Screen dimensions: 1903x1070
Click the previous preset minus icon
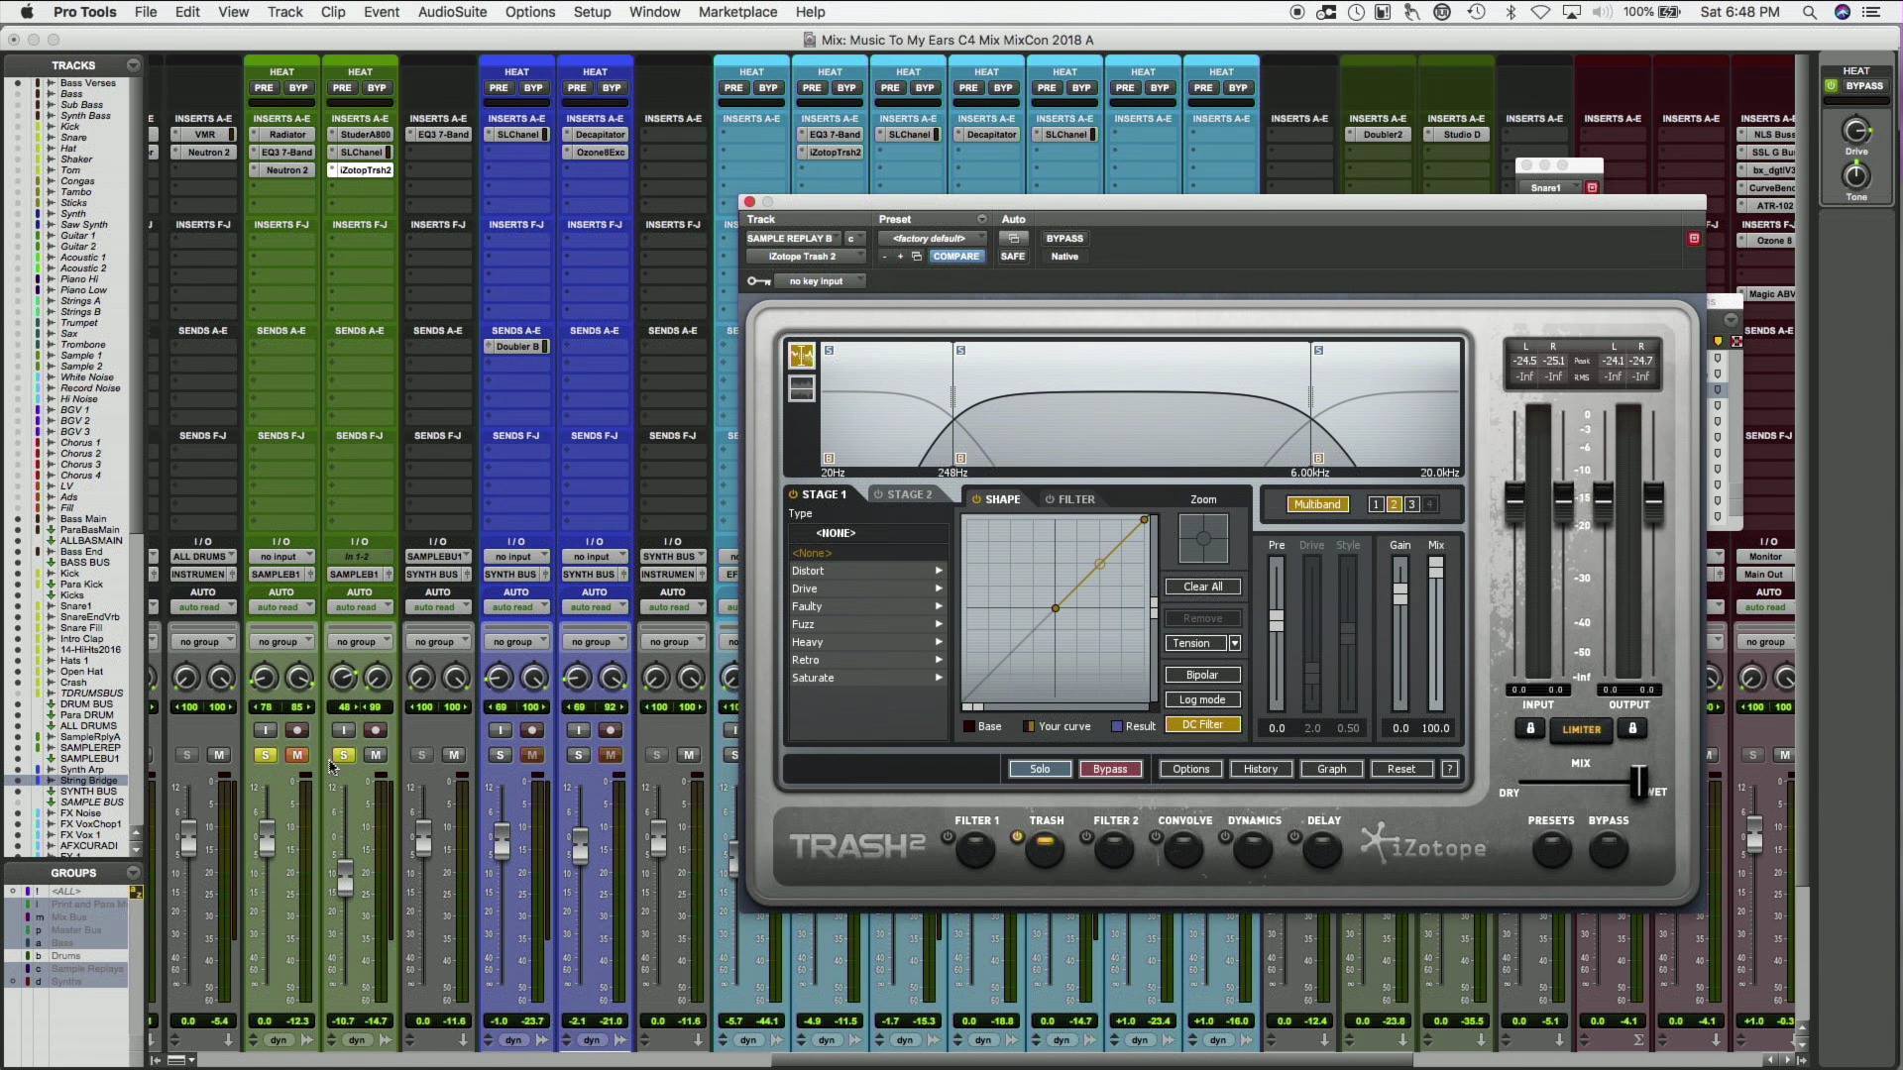coord(884,256)
